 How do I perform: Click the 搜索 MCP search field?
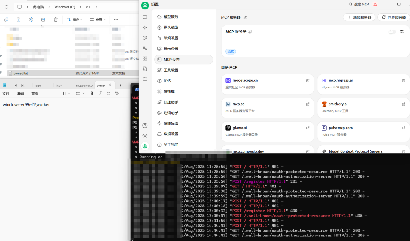358,4
